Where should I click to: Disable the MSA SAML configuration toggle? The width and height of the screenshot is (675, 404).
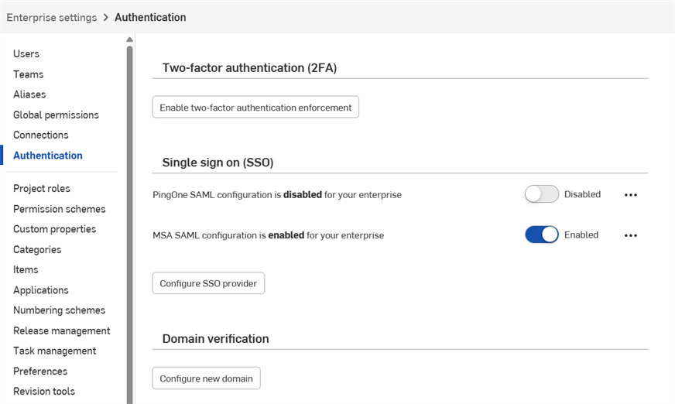541,235
